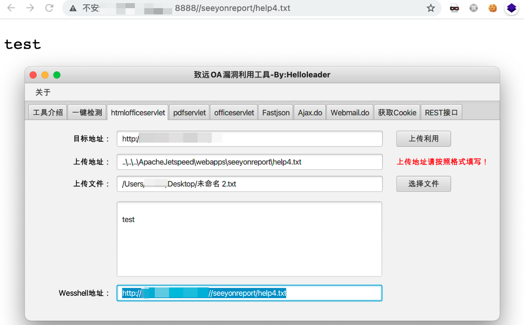
Task: Click the Wesshell地址 label
Action: tap(84, 293)
